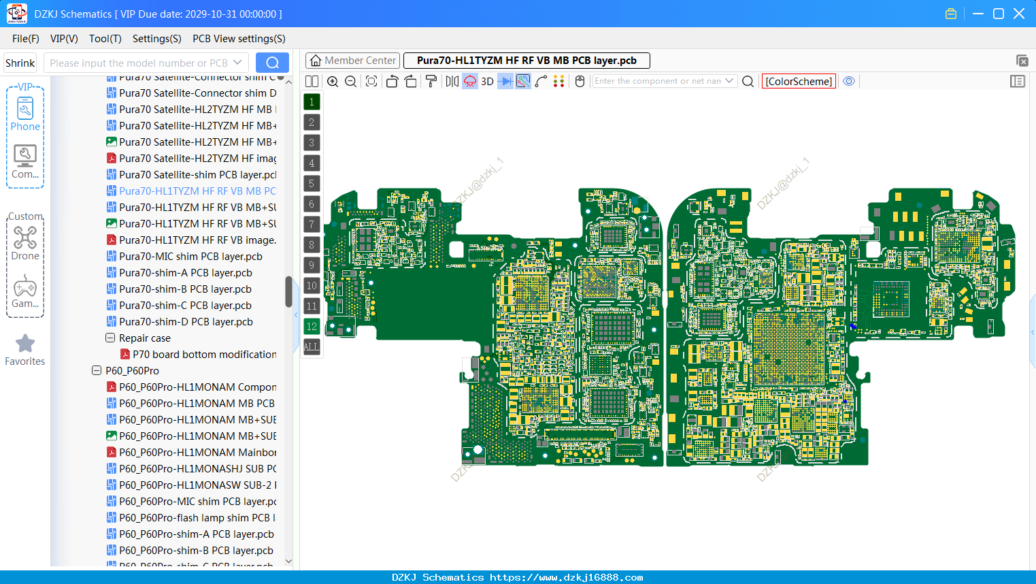
Task: Select the Pura70-HL1TYZM HF RF VB MB PCB layer tab
Action: [527, 61]
